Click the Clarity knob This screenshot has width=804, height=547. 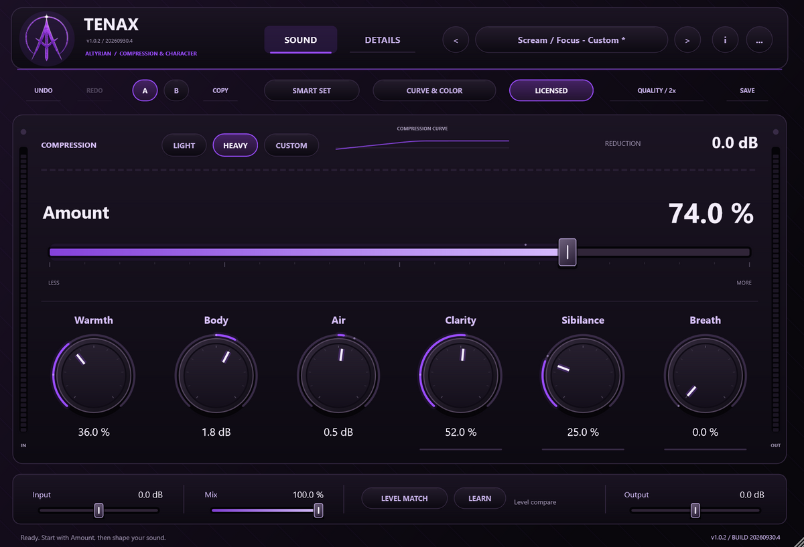[460, 374]
